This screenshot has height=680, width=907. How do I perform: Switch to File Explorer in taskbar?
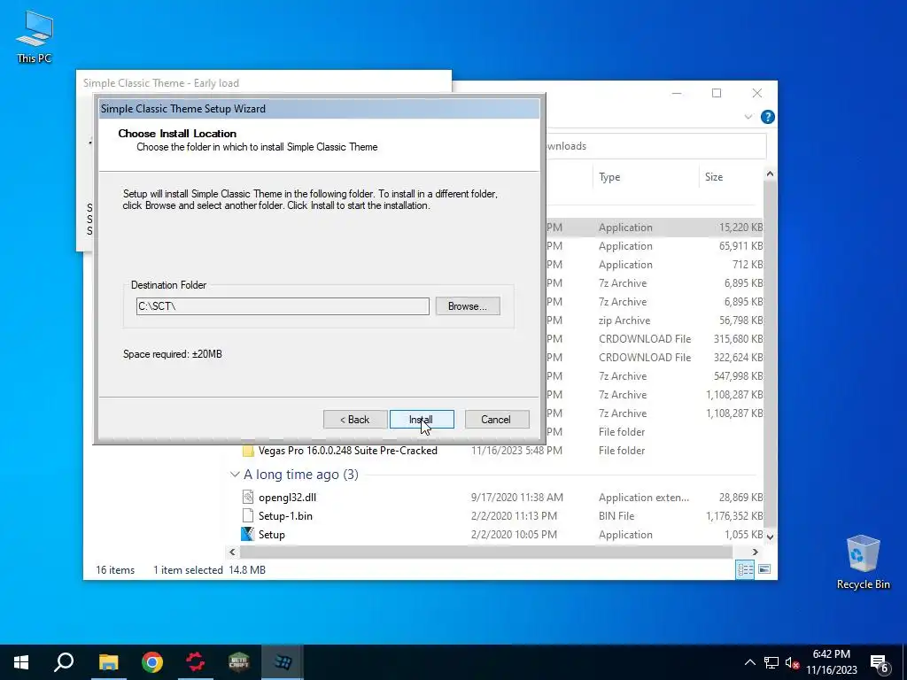(108, 662)
